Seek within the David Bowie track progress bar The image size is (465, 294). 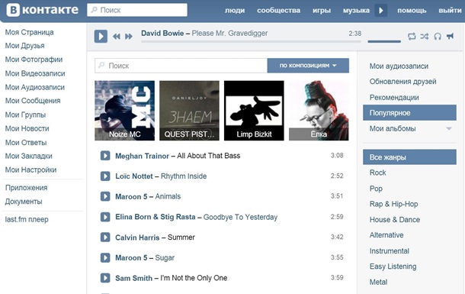(251, 41)
